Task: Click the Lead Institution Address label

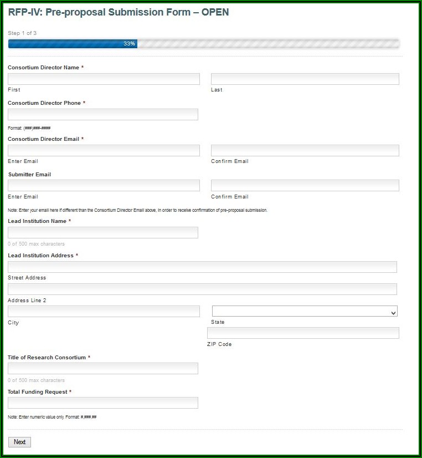Action: pyautogui.click(x=40, y=256)
